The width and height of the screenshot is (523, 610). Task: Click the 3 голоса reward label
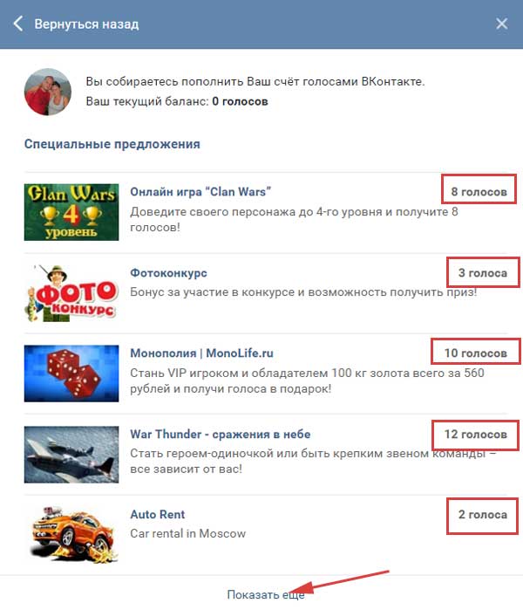pyautogui.click(x=483, y=272)
